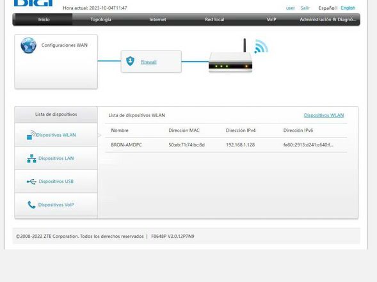Open the VoIP navigation tab
The image size is (377, 282).
pyautogui.click(x=271, y=19)
